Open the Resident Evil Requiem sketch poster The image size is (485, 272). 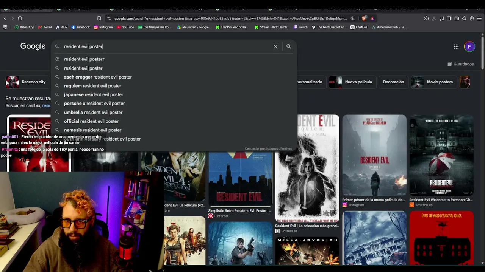(307, 168)
